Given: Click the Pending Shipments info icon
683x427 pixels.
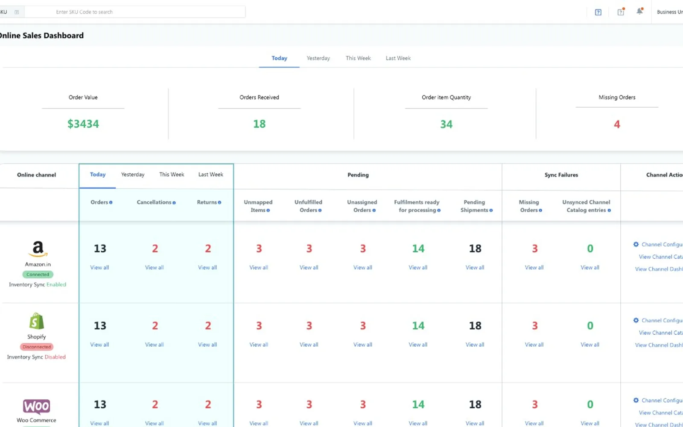Looking at the screenshot, I should pyautogui.click(x=491, y=210).
